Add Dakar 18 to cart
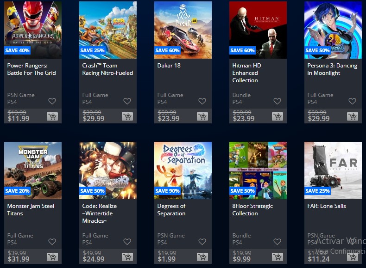This screenshot has height=268, width=366. click(202, 116)
